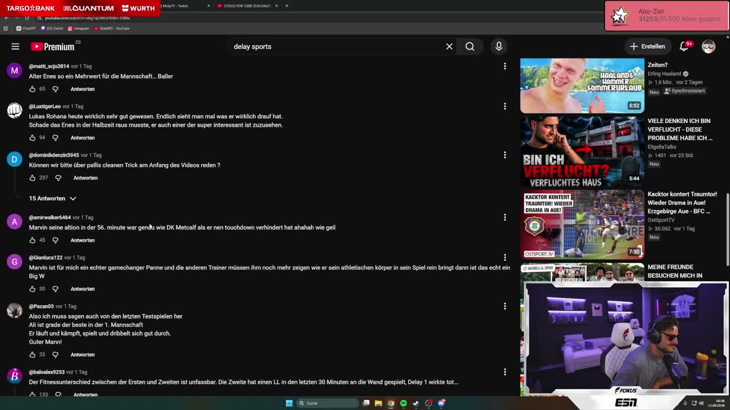730x410 pixels.
Task: Click the taskbar Suche search box
Action: [326, 403]
